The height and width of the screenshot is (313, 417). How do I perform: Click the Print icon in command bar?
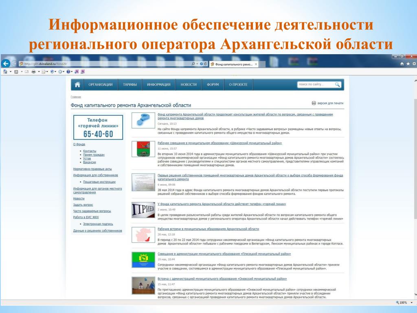pyautogui.click(x=33, y=72)
